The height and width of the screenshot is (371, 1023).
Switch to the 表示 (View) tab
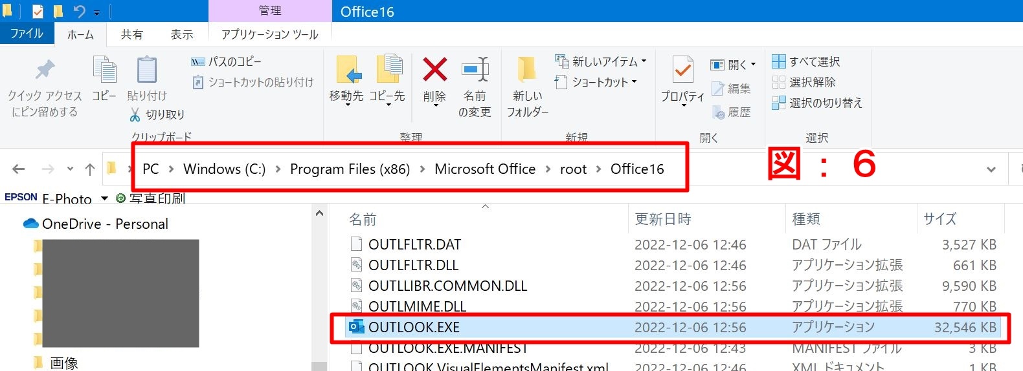coord(182,34)
